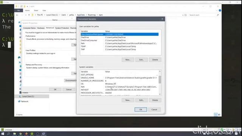Click Properties icon in Explorer quick access toolbar
242x136 pixels.
click(x=21, y=6)
